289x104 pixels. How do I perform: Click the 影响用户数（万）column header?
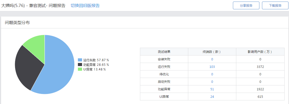coord(260,52)
